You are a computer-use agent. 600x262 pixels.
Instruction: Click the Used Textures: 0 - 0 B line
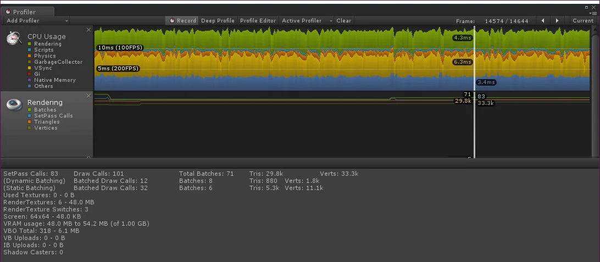[38, 195]
